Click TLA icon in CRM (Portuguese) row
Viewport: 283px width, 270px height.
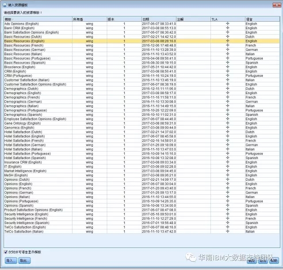point(228,76)
